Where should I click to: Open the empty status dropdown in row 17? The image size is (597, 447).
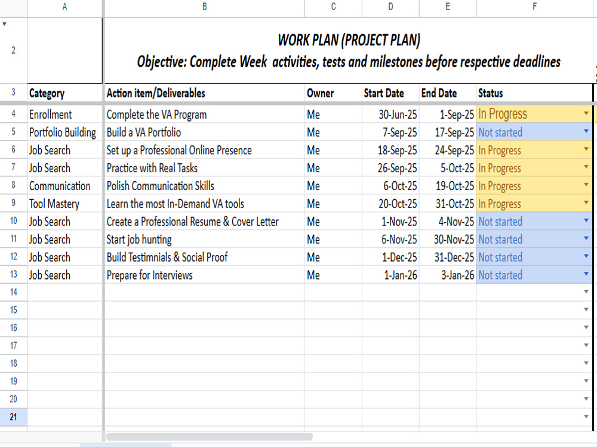[586, 346]
